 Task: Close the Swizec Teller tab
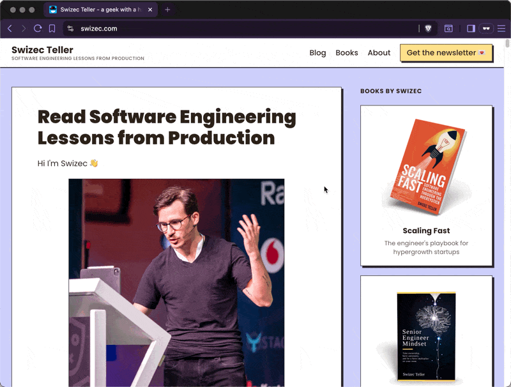point(150,10)
